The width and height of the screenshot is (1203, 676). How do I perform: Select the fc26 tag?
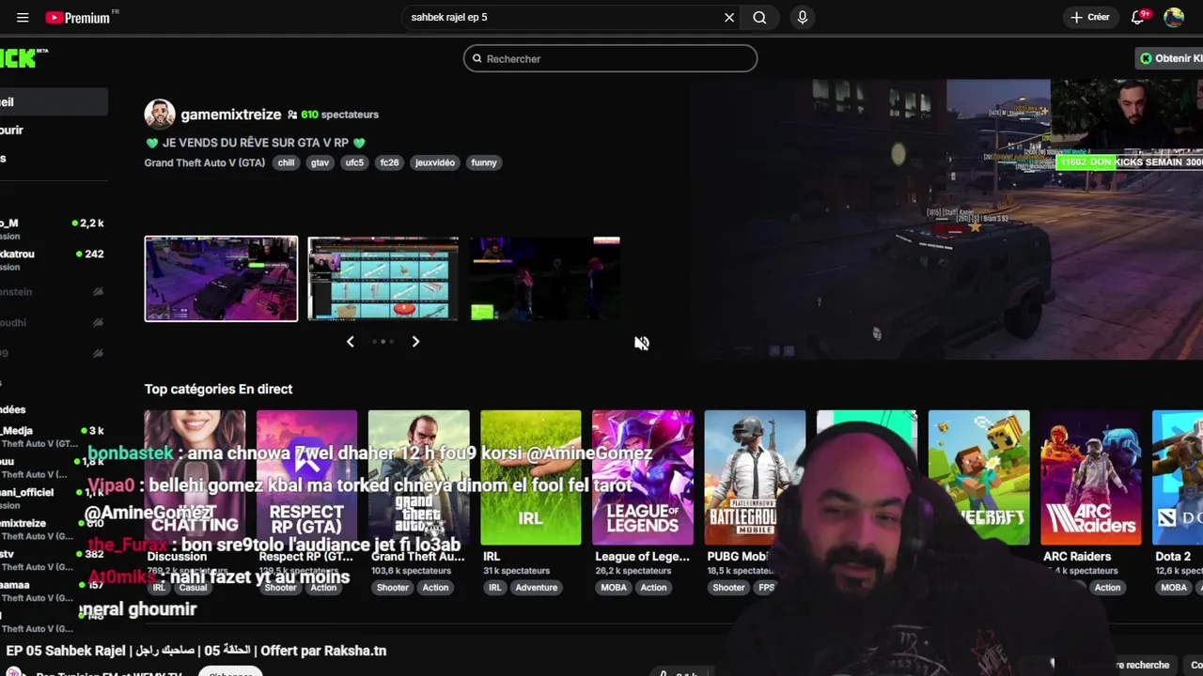pos(389,162)
